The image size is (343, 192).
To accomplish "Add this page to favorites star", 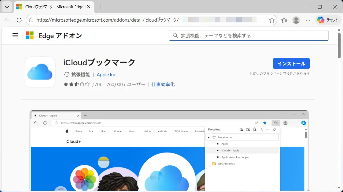I will pos(272,20).
